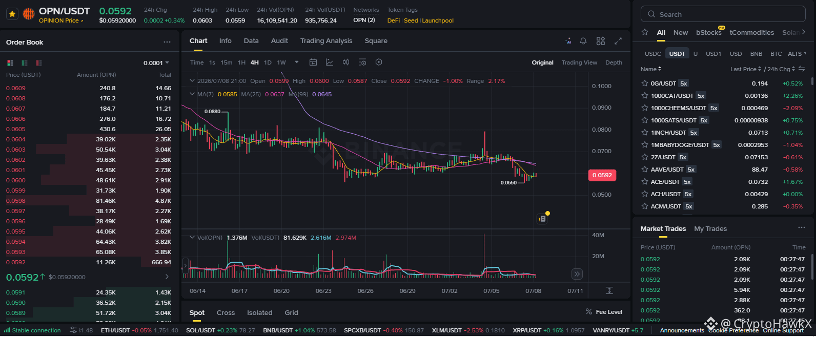The image size is (816, 337).
Task: Focus the market Search field
Action: (x=723, y=14)
